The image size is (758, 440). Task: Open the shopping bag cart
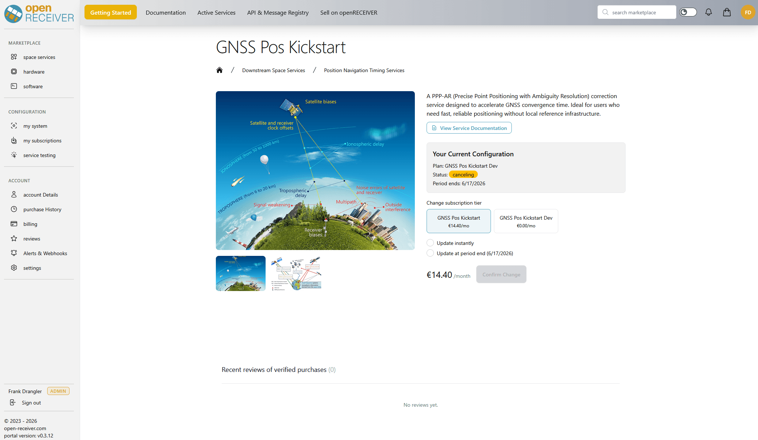click(727, 12)
